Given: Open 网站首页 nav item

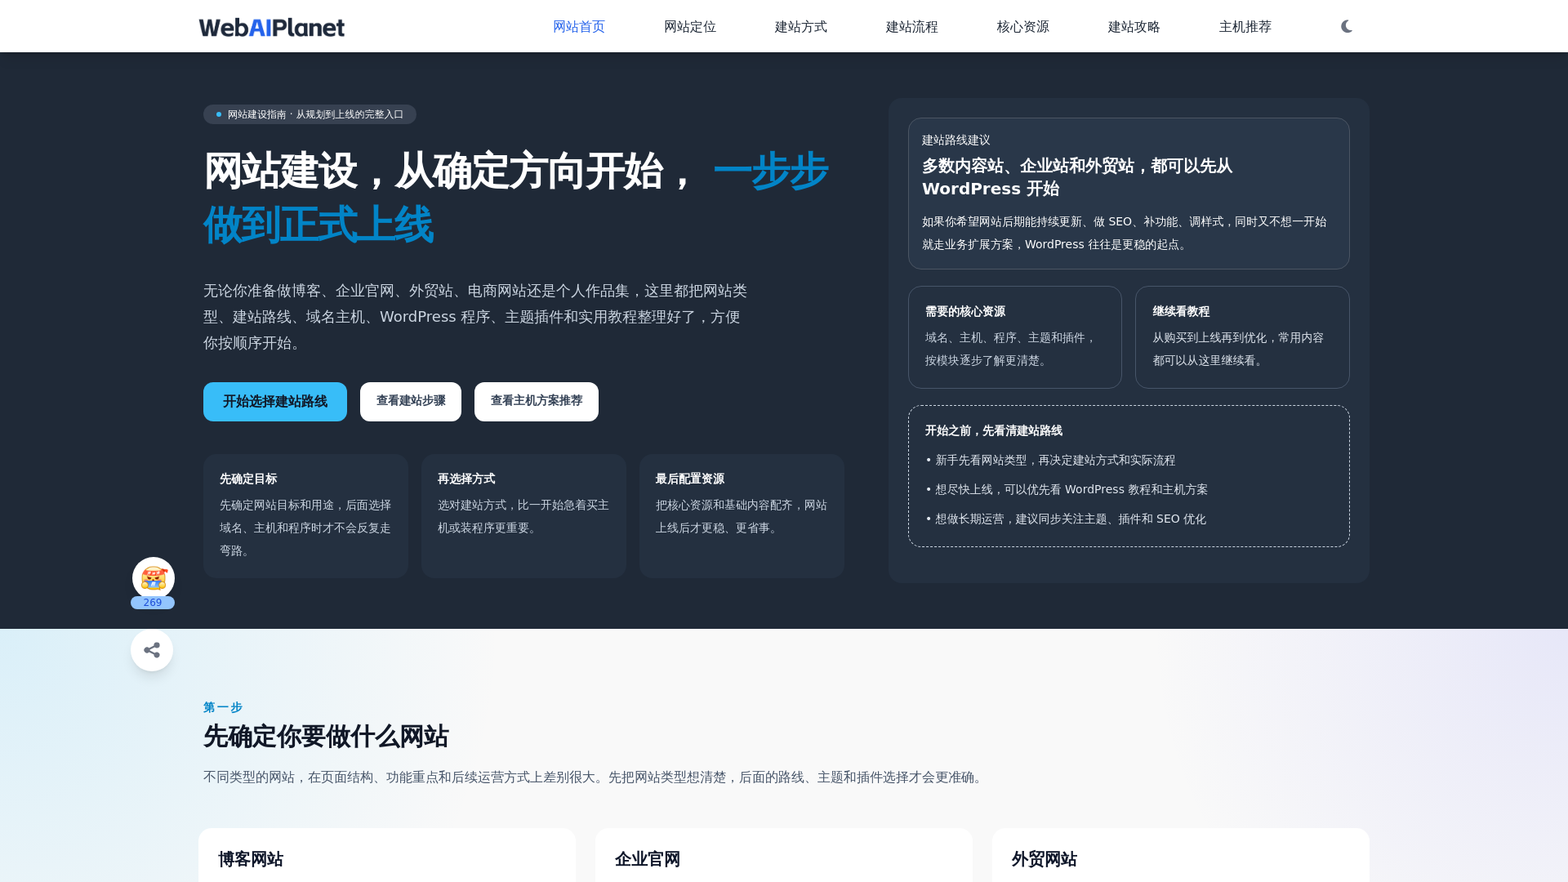Looking at the screenshot, I should 579,27.
